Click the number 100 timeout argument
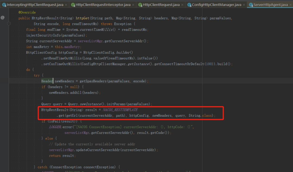Viewport: 293px width, 172px height. pyautogui.click(x=209, y=64)
